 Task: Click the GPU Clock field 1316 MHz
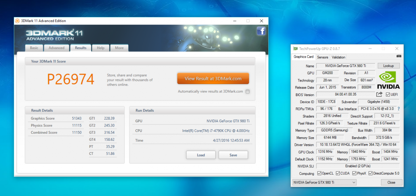[x=325, y=152]
